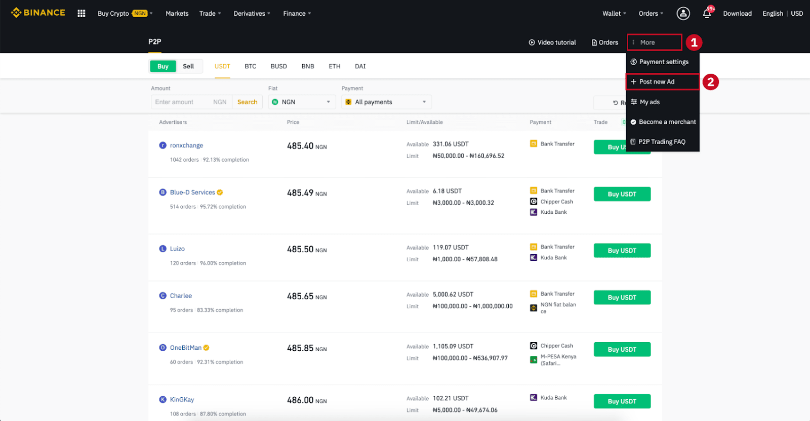This screenshot has height=421, width=810.
Task: Click the Kuda Bank icon in KinGKay row
Action: (534, 397)
